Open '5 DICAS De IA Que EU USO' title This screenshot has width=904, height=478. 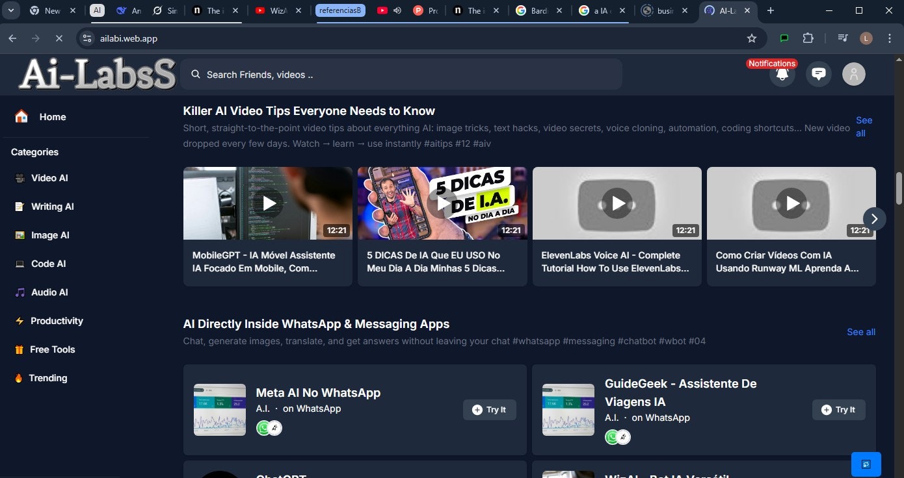point(436,262)
